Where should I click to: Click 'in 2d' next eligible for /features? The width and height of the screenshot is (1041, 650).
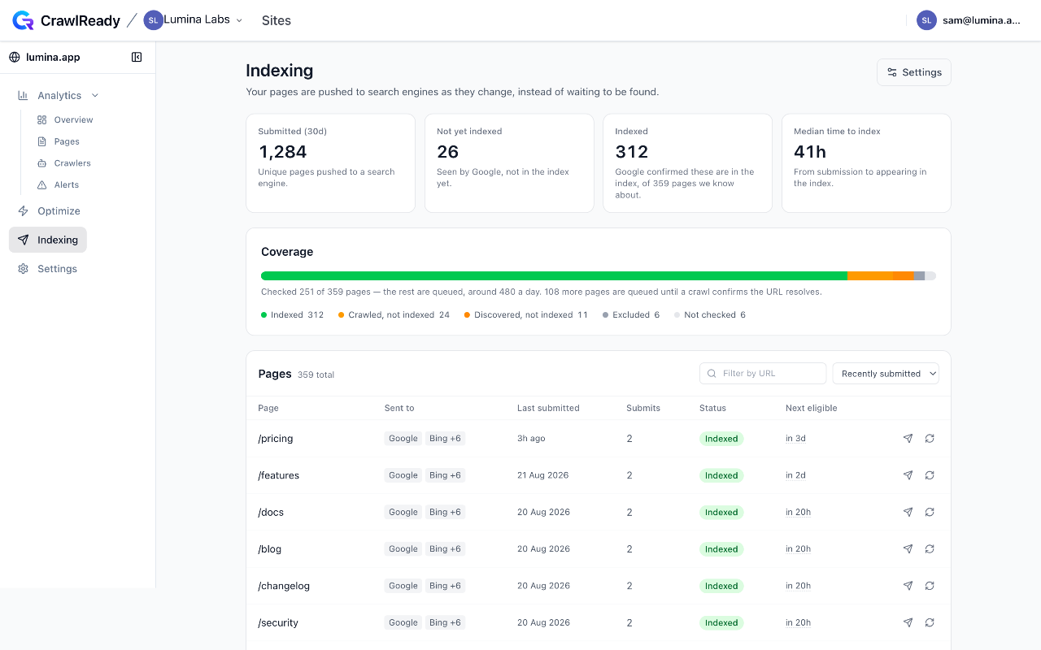coord(795,475)
